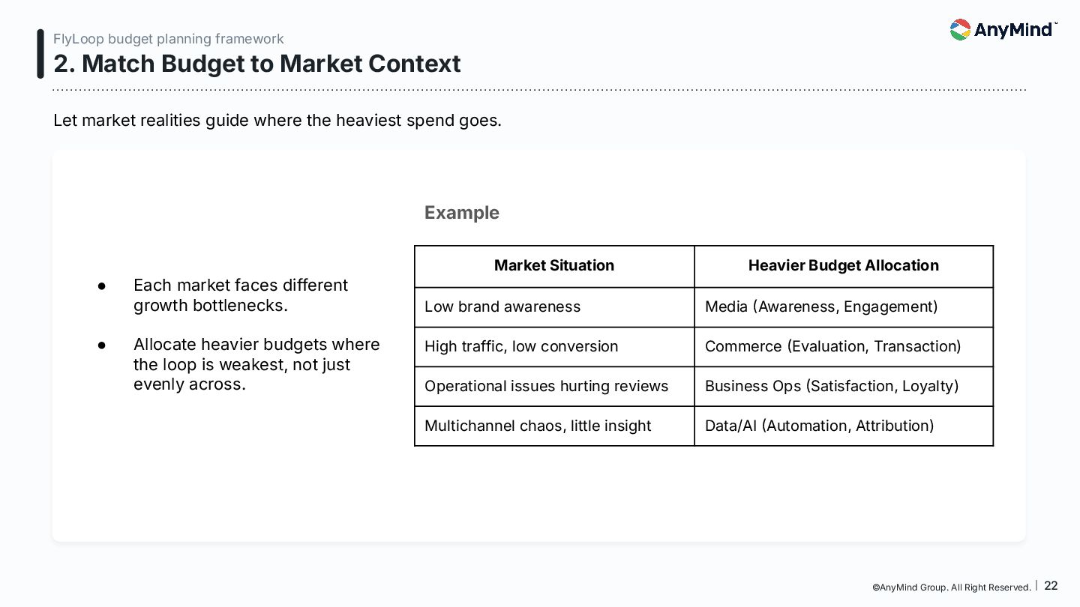The width and height of the screenshot is (1080, 607).
Task: Click the AnyMind colorful logo icon
Action: tap(960, 30)
